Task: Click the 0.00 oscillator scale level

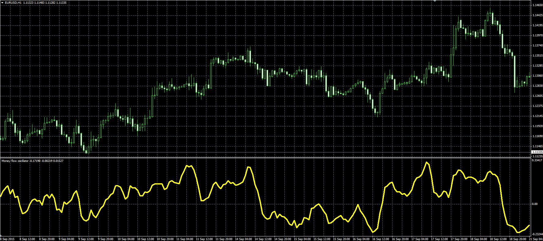Action: pyautogui.click(x=535, y=204)
